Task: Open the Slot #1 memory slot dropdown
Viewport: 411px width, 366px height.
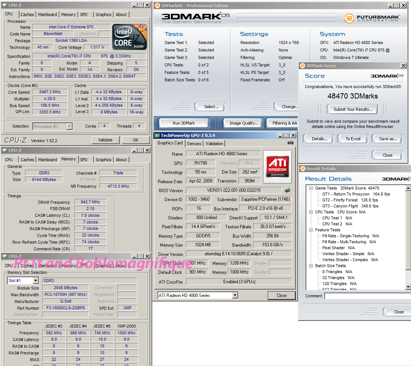Action: (x=36, y=281)
